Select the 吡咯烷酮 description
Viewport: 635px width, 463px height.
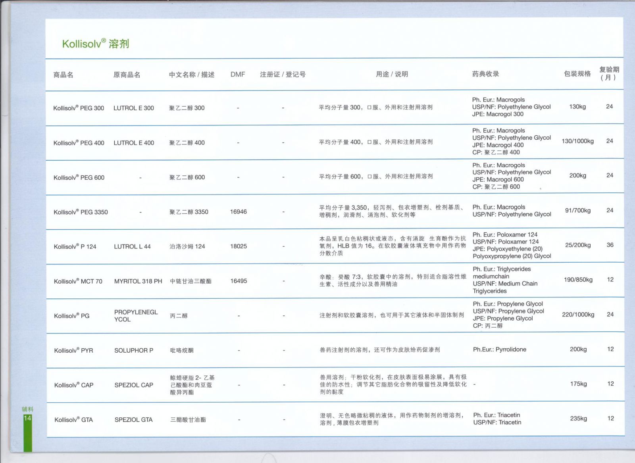tap(182, 350)
